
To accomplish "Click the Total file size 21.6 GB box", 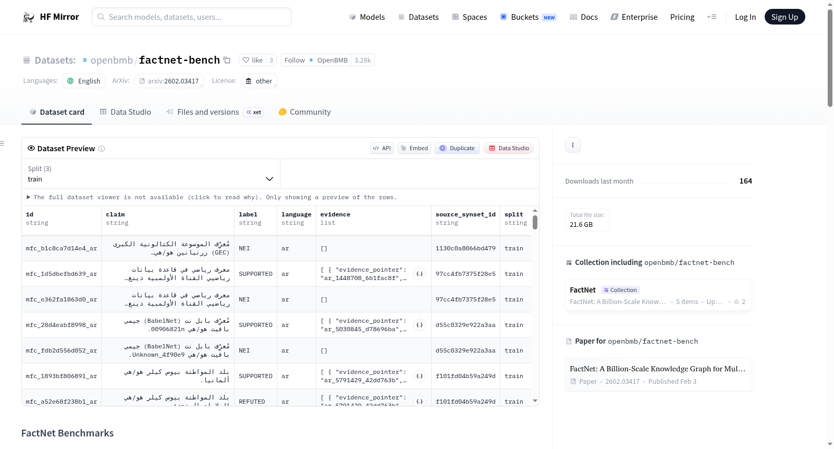I will point(587,220).
